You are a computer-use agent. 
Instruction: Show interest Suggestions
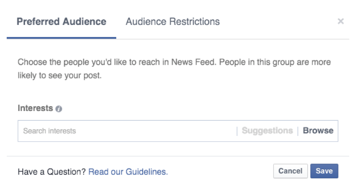[x=267, y=131]
